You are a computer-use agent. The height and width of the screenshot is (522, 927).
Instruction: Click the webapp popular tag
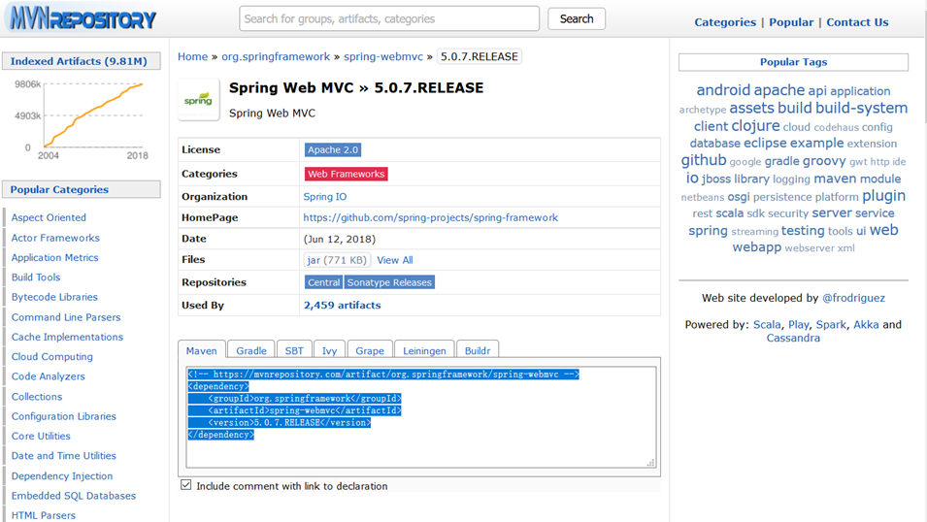point(757,247)
